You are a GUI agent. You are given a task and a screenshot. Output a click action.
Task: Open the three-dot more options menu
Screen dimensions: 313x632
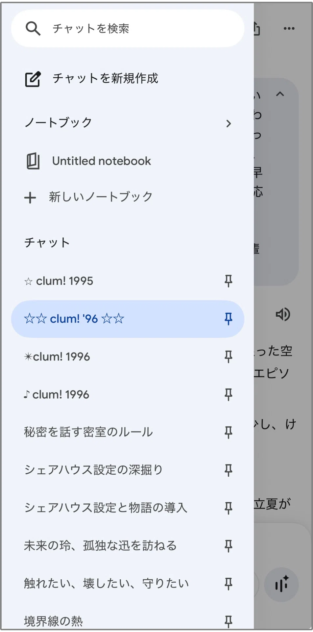coord(289,29)
